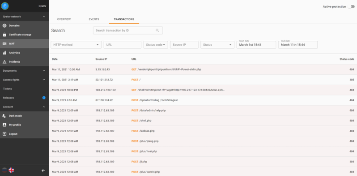Viewport: 357px width, 176px height.
Task: Toggle the Active protection switch
Action: (x=351, y=7)
